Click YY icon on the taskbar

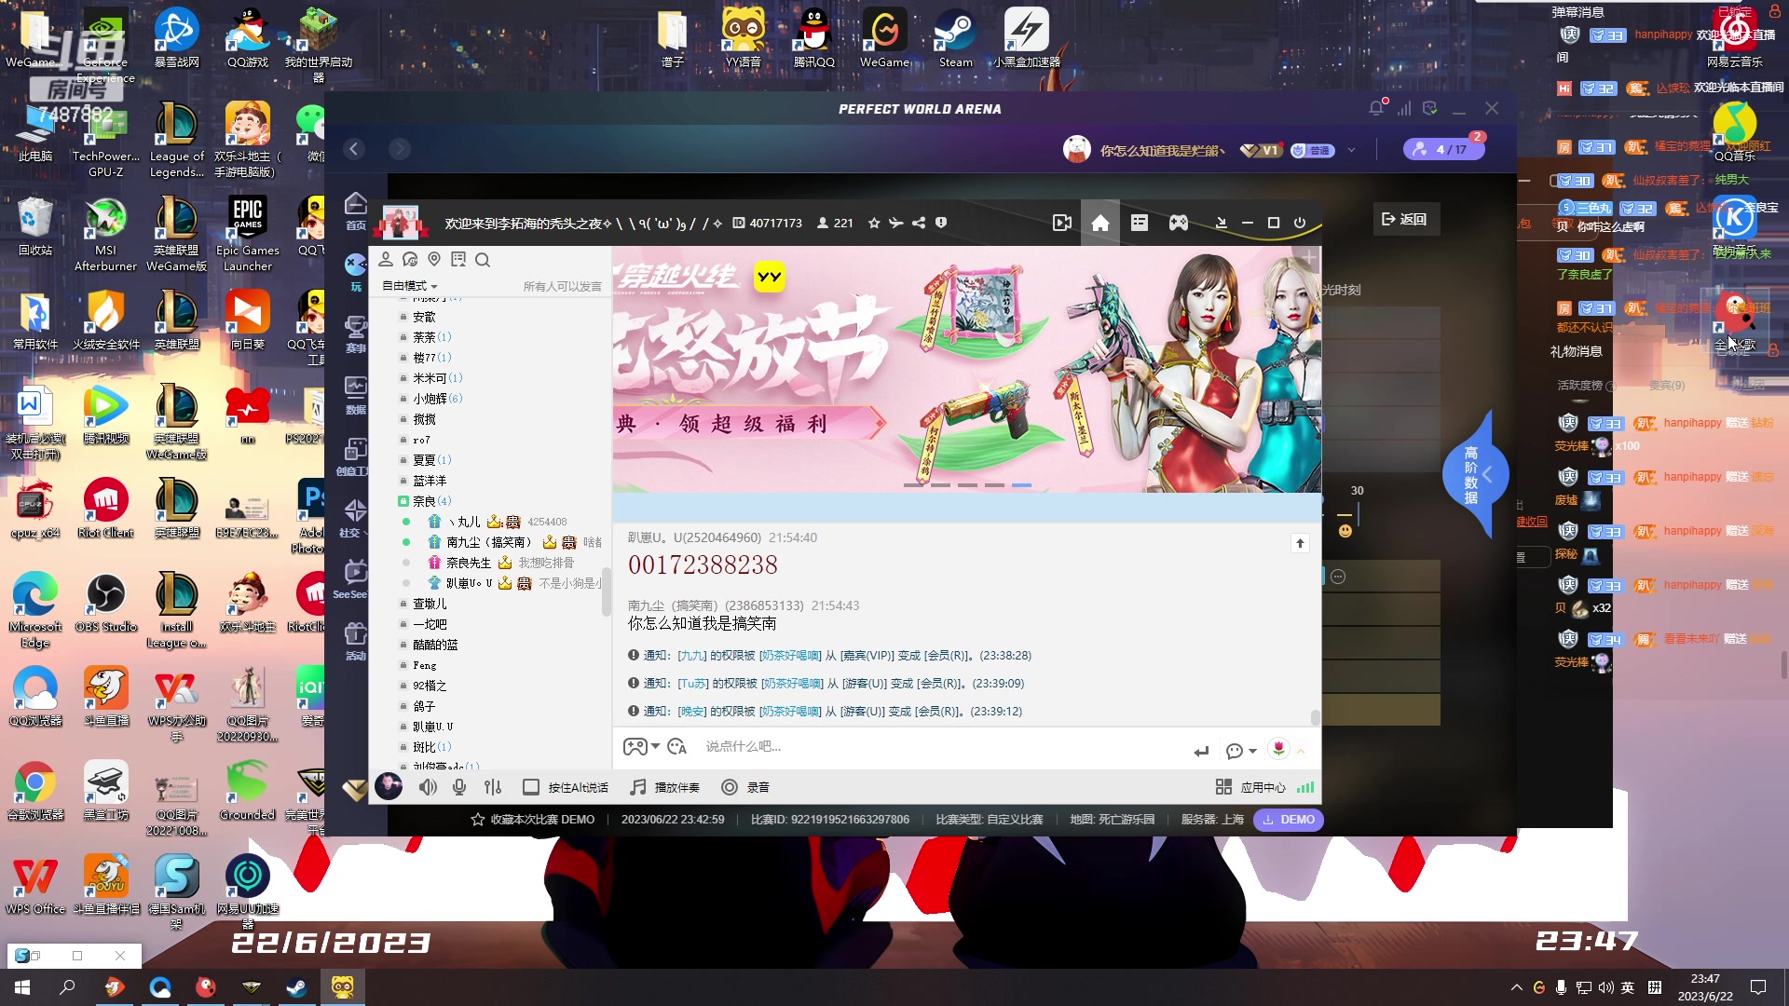coord(342,987)
